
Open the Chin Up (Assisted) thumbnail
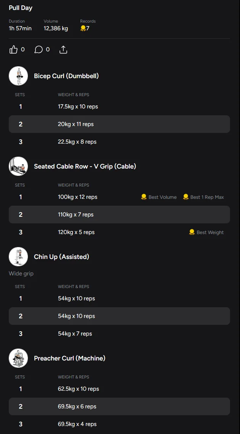point(18,257)
